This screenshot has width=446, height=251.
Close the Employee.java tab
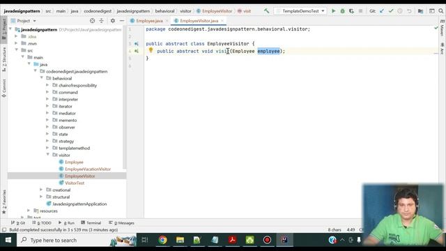point(167,21)
